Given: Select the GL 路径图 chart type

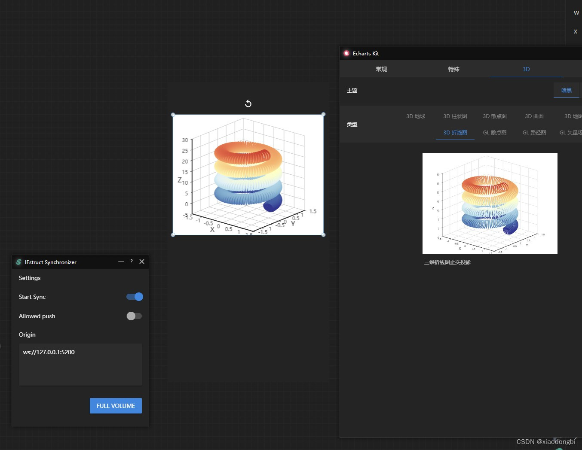Looking at the screenshot, I should point(534,132).
